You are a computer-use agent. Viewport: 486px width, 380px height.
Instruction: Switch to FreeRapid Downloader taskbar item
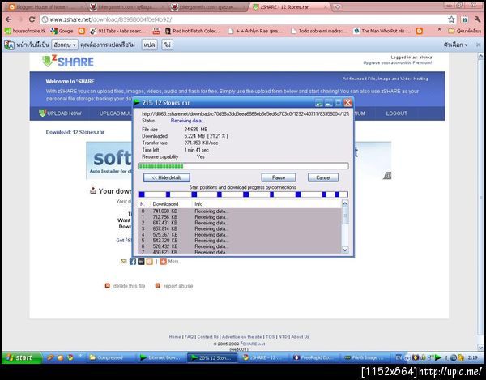314,357
